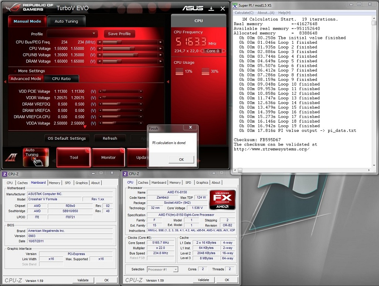
Task: Click the Super PI title bar icon
Action: coord(235,5)
